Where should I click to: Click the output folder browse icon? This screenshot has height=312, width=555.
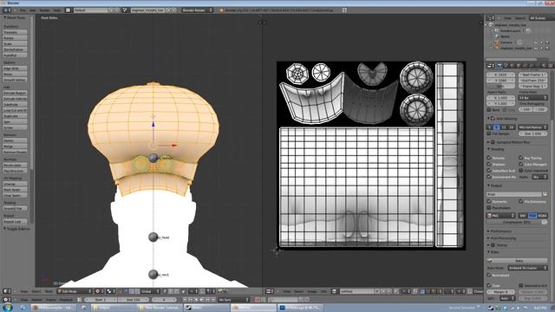545,194
